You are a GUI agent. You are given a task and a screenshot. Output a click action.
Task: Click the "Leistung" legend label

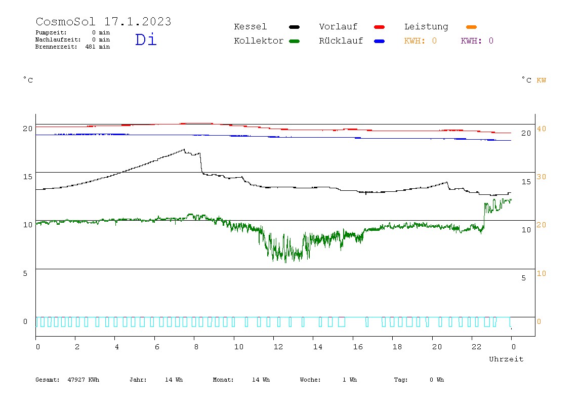tap(426, 27)
